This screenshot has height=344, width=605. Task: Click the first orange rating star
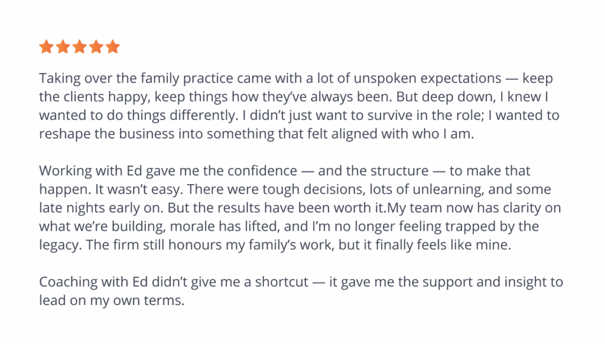click(46, 47)
